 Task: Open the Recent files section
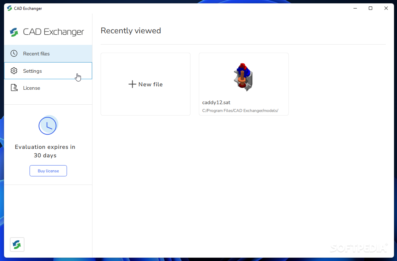[48, 53]
